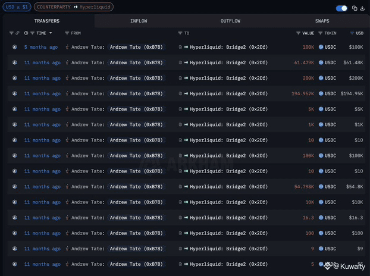The height and width of the screenshot is (276, 370).
Task: Switch to the Outflow tab
Action: pyautogui.click(x=230, y=21)
